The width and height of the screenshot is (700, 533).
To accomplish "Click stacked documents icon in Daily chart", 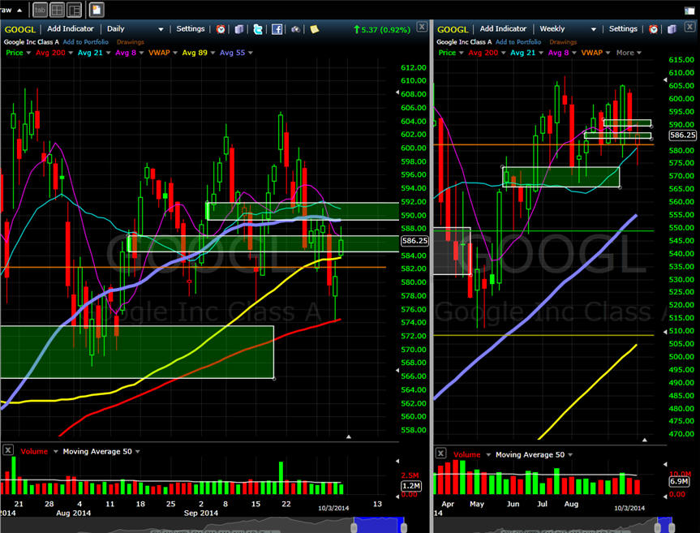I will click(x=239, y=29).
